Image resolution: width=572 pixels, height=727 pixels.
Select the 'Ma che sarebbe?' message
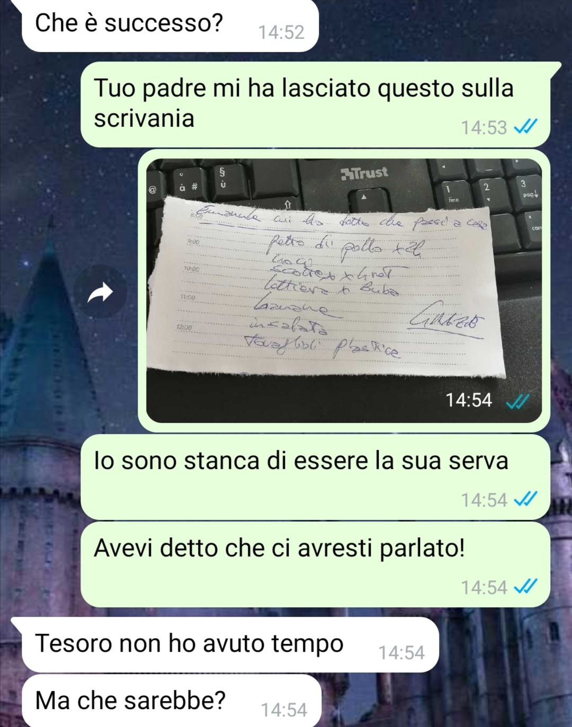[172, 701]
